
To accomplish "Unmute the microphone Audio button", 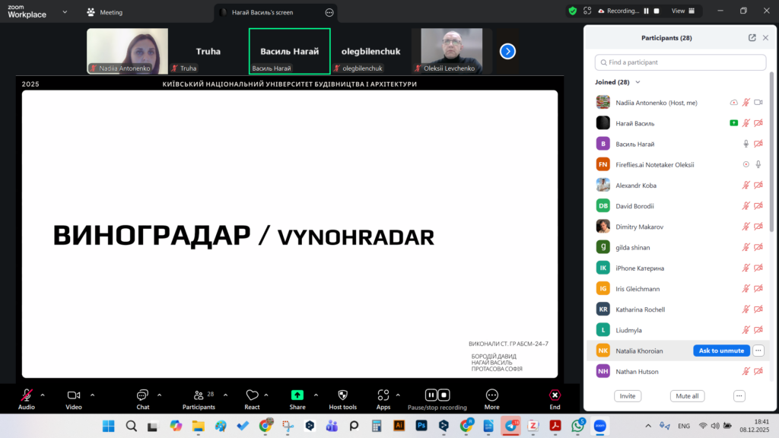I will click(x=27, y=395).
